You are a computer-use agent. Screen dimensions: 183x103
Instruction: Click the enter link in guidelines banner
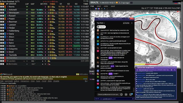point(85,79)
